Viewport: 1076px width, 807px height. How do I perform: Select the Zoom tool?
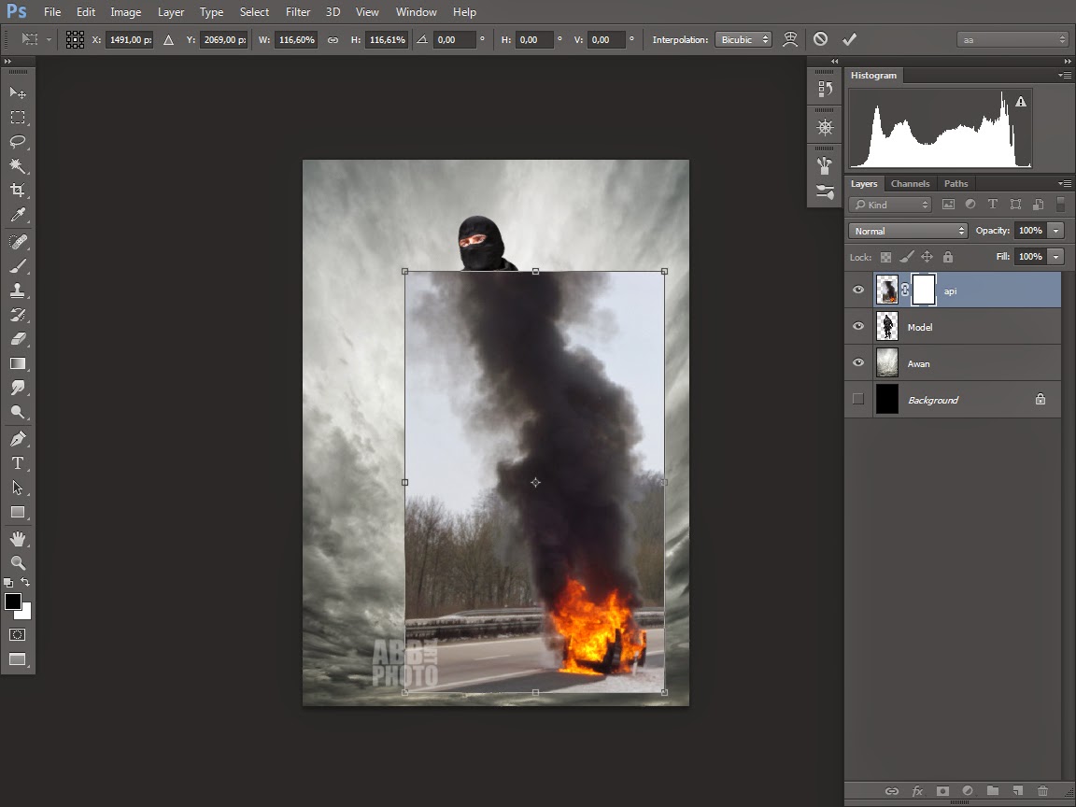coord(18,562)
